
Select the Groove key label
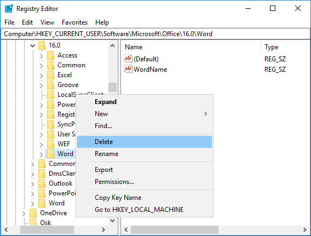click(x=68, y=85)
